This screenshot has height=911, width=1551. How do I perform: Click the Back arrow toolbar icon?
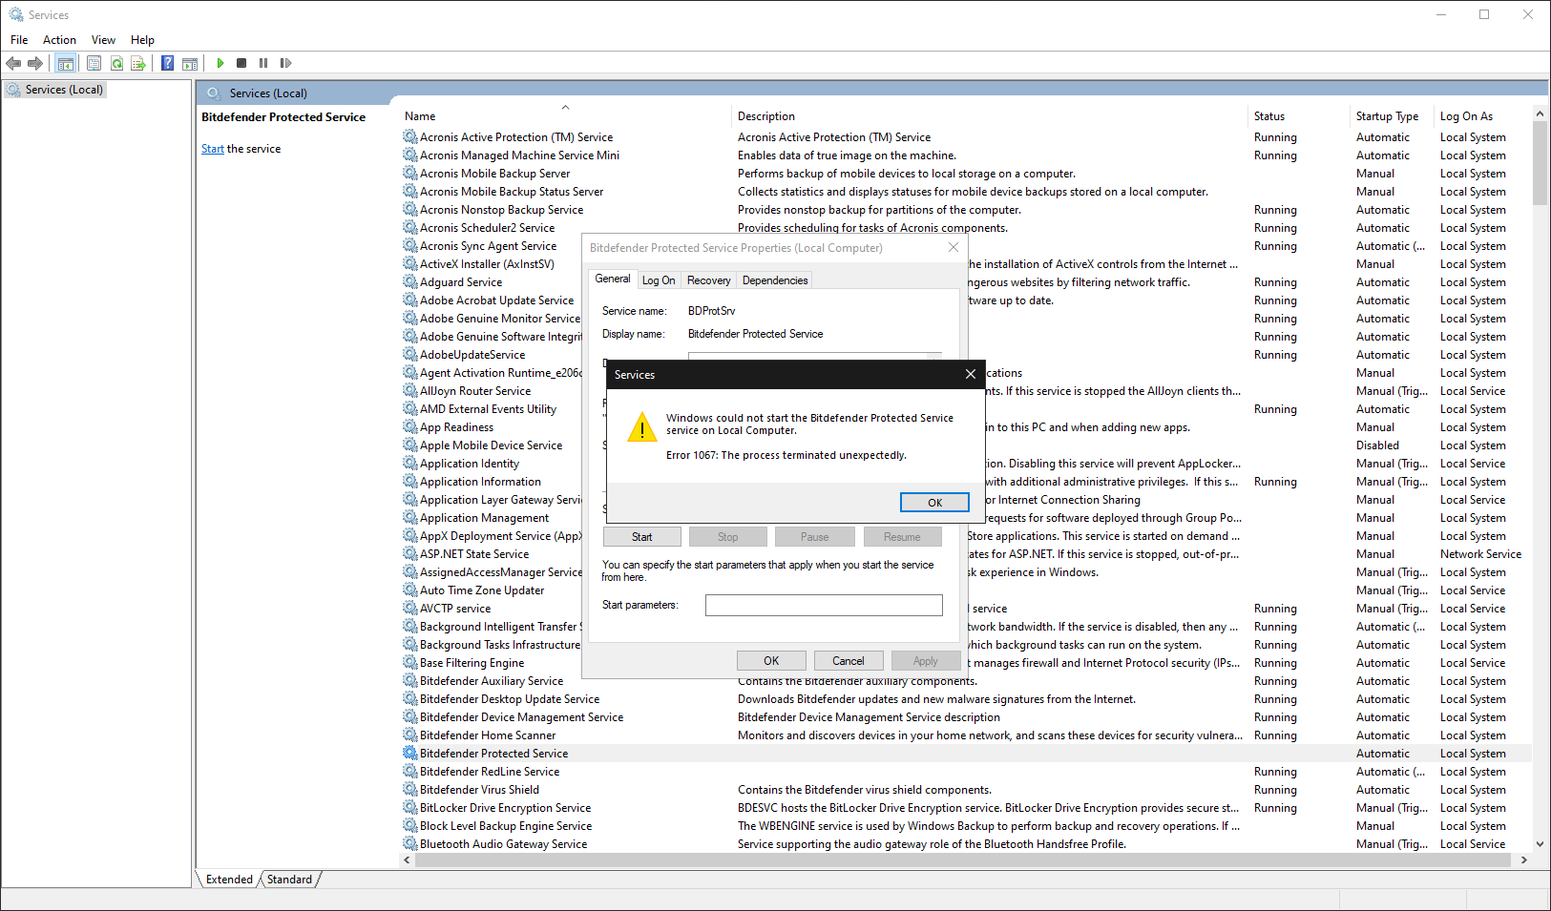pos(13,63)
